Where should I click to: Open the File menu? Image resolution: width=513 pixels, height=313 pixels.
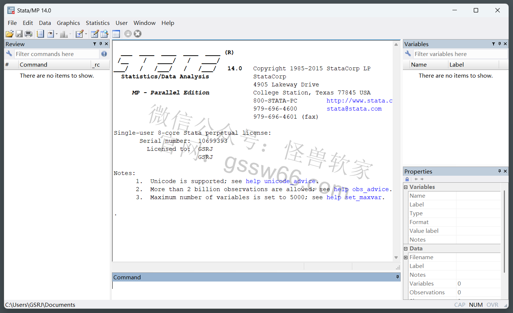(12, 23)
